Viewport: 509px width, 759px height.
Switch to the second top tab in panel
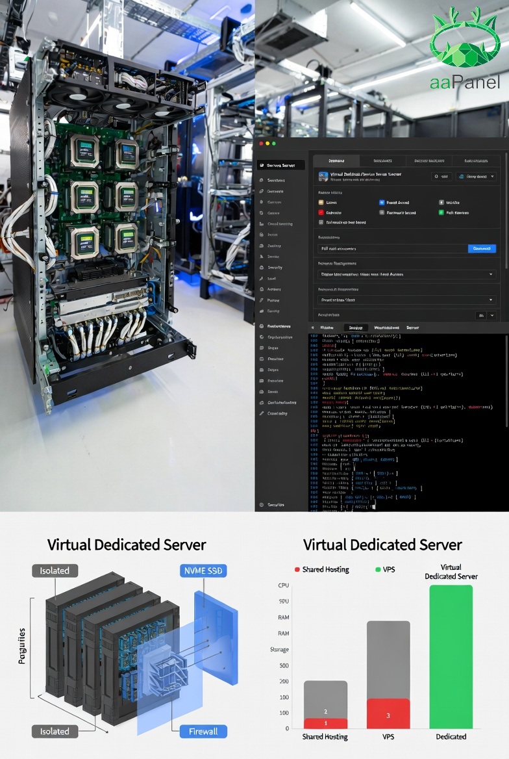point(382,161)
